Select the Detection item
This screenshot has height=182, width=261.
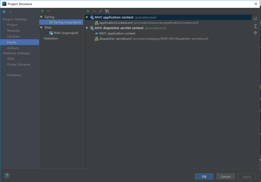(51, 38)
